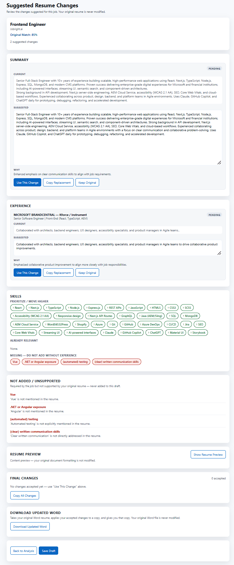Click the Original Match: 85% text
The width and height of the screenshot is (234, 565).
pos(24,35)
